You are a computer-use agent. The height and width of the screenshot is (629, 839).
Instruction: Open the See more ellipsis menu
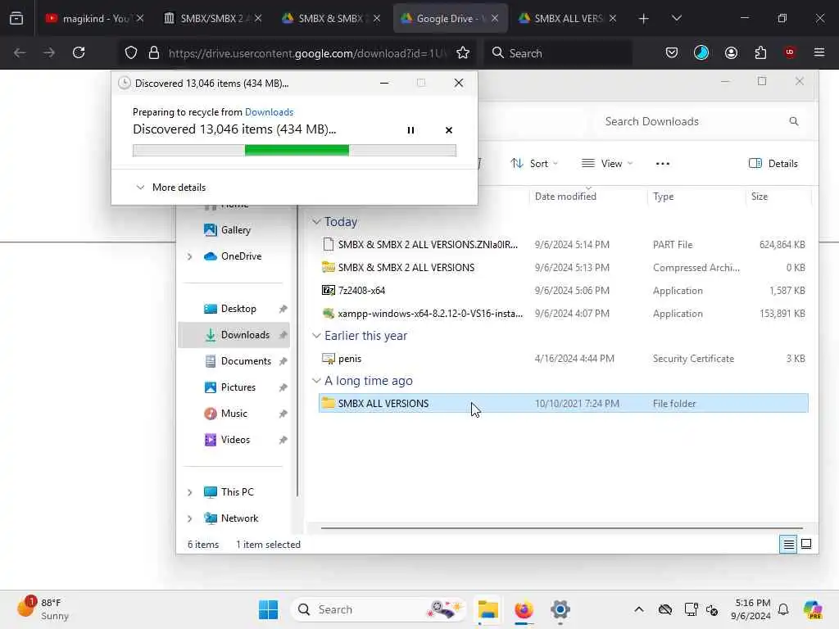662,164
